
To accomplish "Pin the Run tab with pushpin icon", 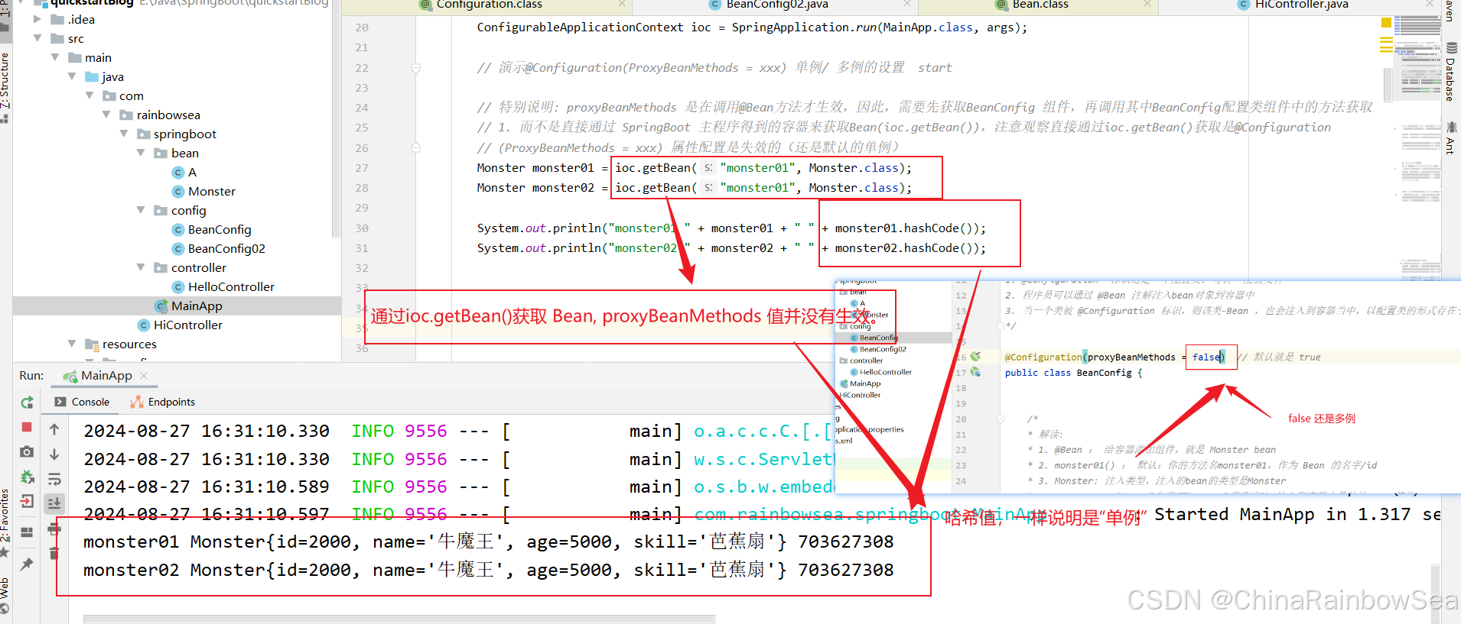I will 27,564.
